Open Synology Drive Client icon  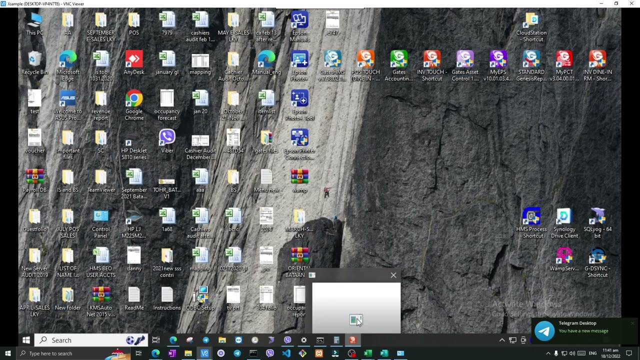click(x=564, y=223)
